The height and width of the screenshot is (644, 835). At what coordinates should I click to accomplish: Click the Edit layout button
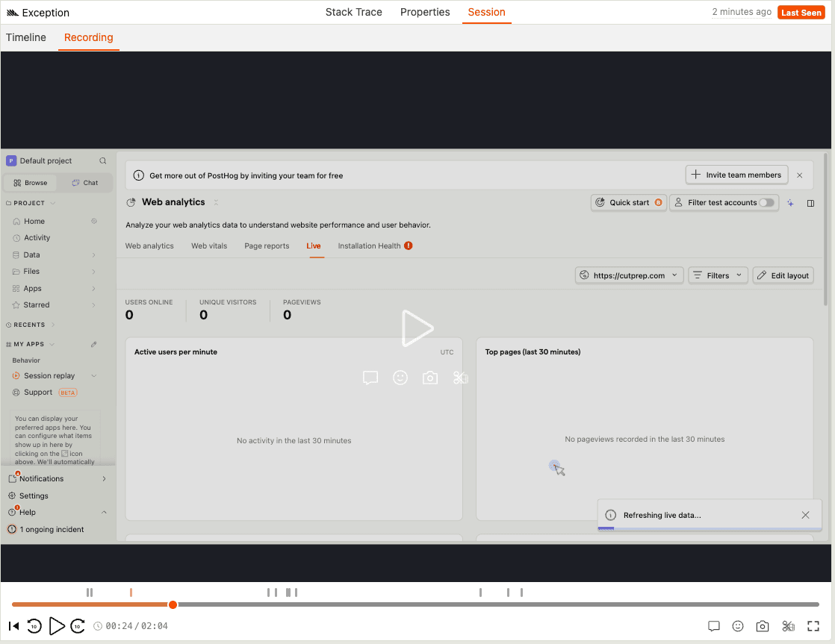(x=783, y=275)
